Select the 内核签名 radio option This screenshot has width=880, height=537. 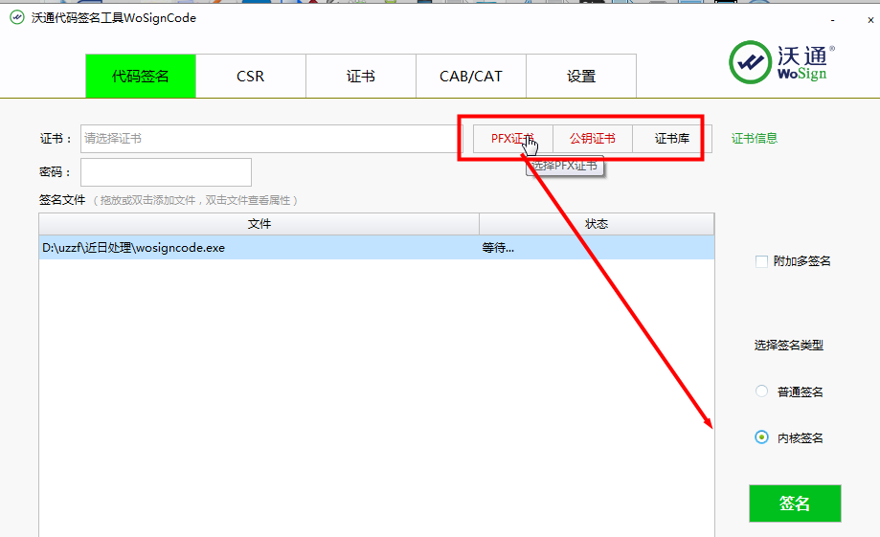761,437
